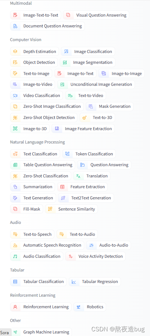Click the Reinforcement Learning robot icon

(15, 307)
